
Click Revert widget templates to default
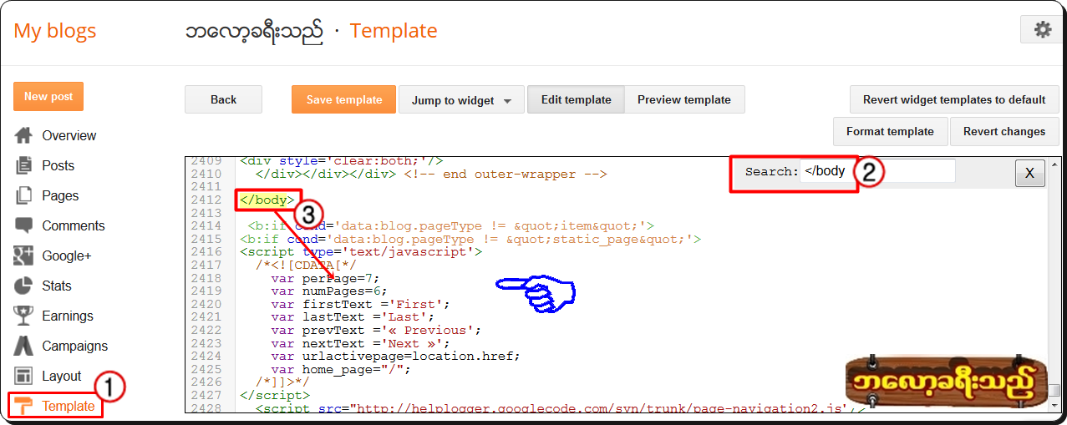point(954,99)
